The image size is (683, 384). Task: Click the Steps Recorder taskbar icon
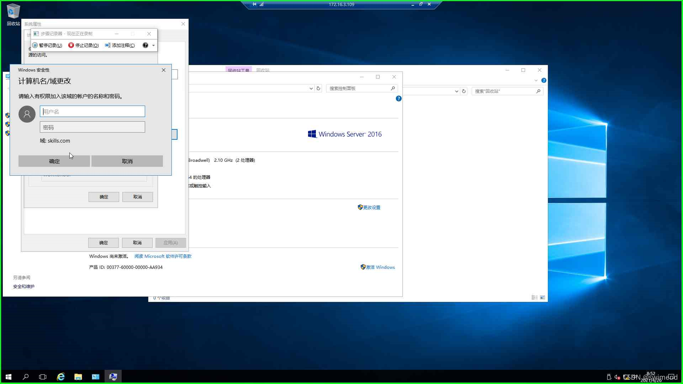click(x=113, y=377)
